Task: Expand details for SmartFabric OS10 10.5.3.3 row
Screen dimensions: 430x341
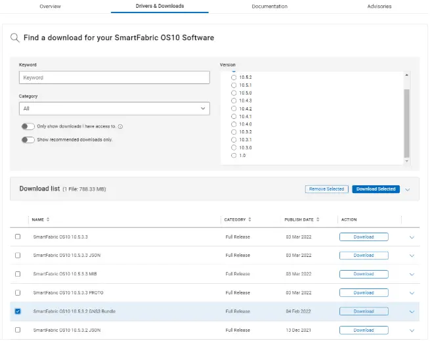Action: 412,237
